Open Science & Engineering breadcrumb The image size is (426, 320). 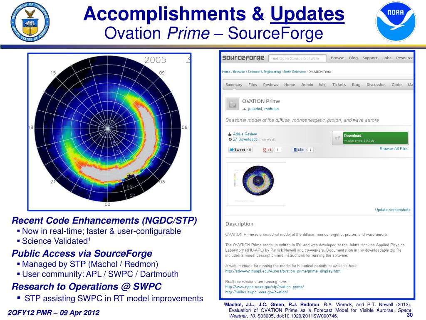click(264, 72)
